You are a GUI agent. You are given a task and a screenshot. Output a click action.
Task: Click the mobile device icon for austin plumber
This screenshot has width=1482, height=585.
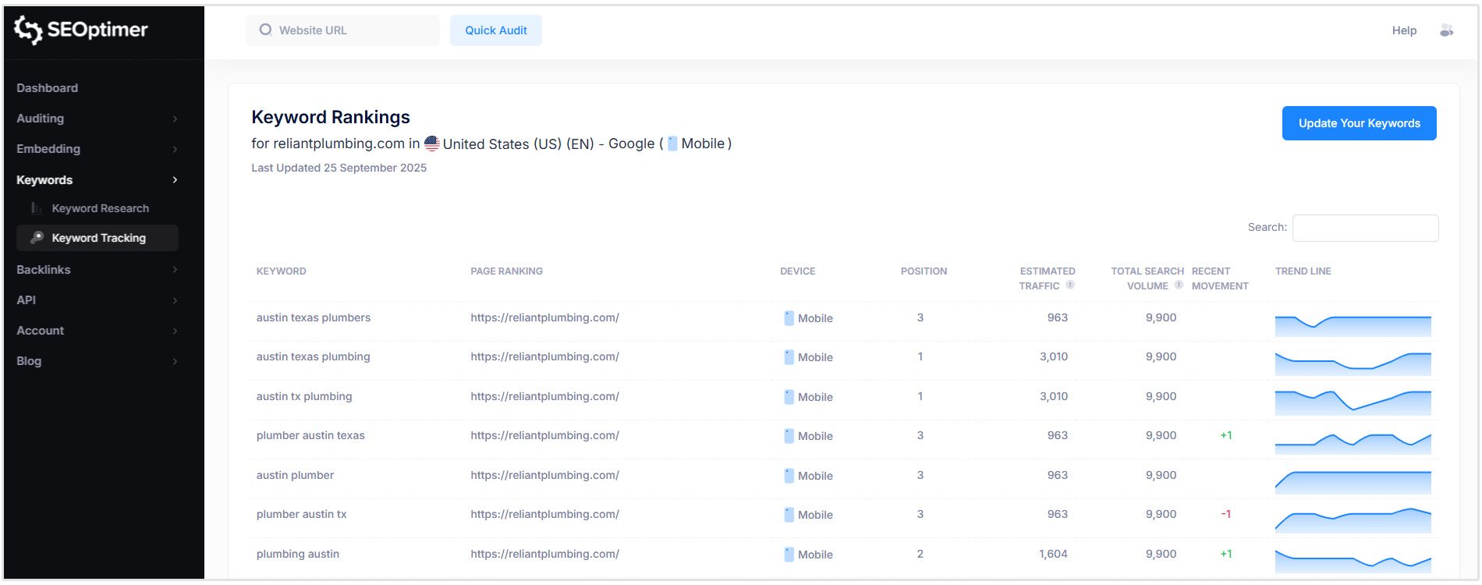[789, 476]
